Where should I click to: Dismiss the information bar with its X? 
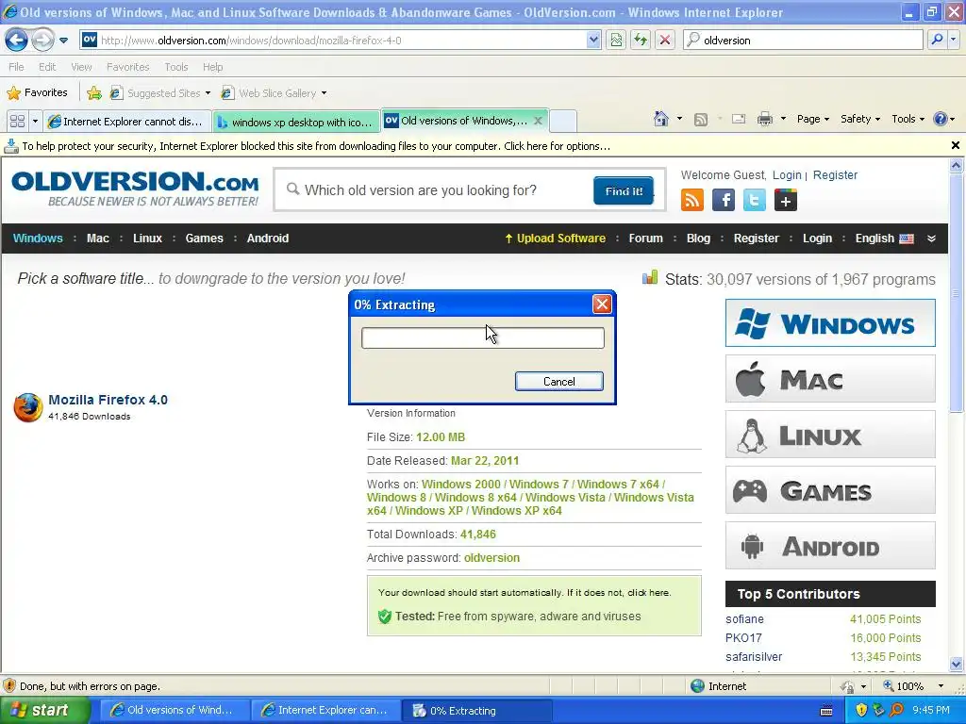coord(956,145)
